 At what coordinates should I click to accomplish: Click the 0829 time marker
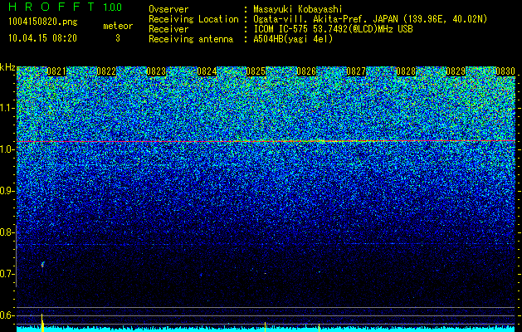(456, 71)
